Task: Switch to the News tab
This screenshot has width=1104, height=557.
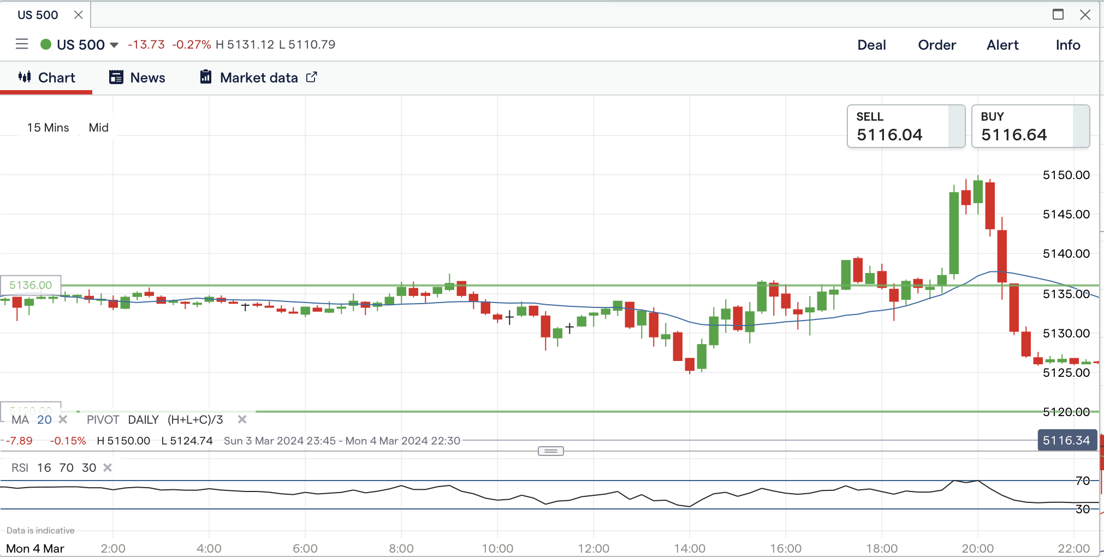Action: 137,78
